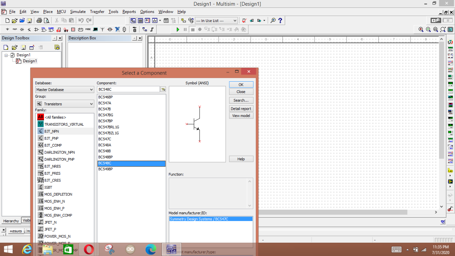Pause the simulation

tap(185, 29)
